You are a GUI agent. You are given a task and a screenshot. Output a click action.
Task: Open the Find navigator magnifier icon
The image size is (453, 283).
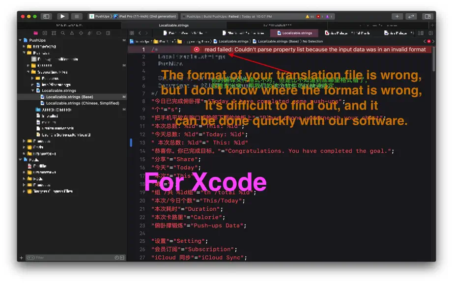[x=63, y=33]
